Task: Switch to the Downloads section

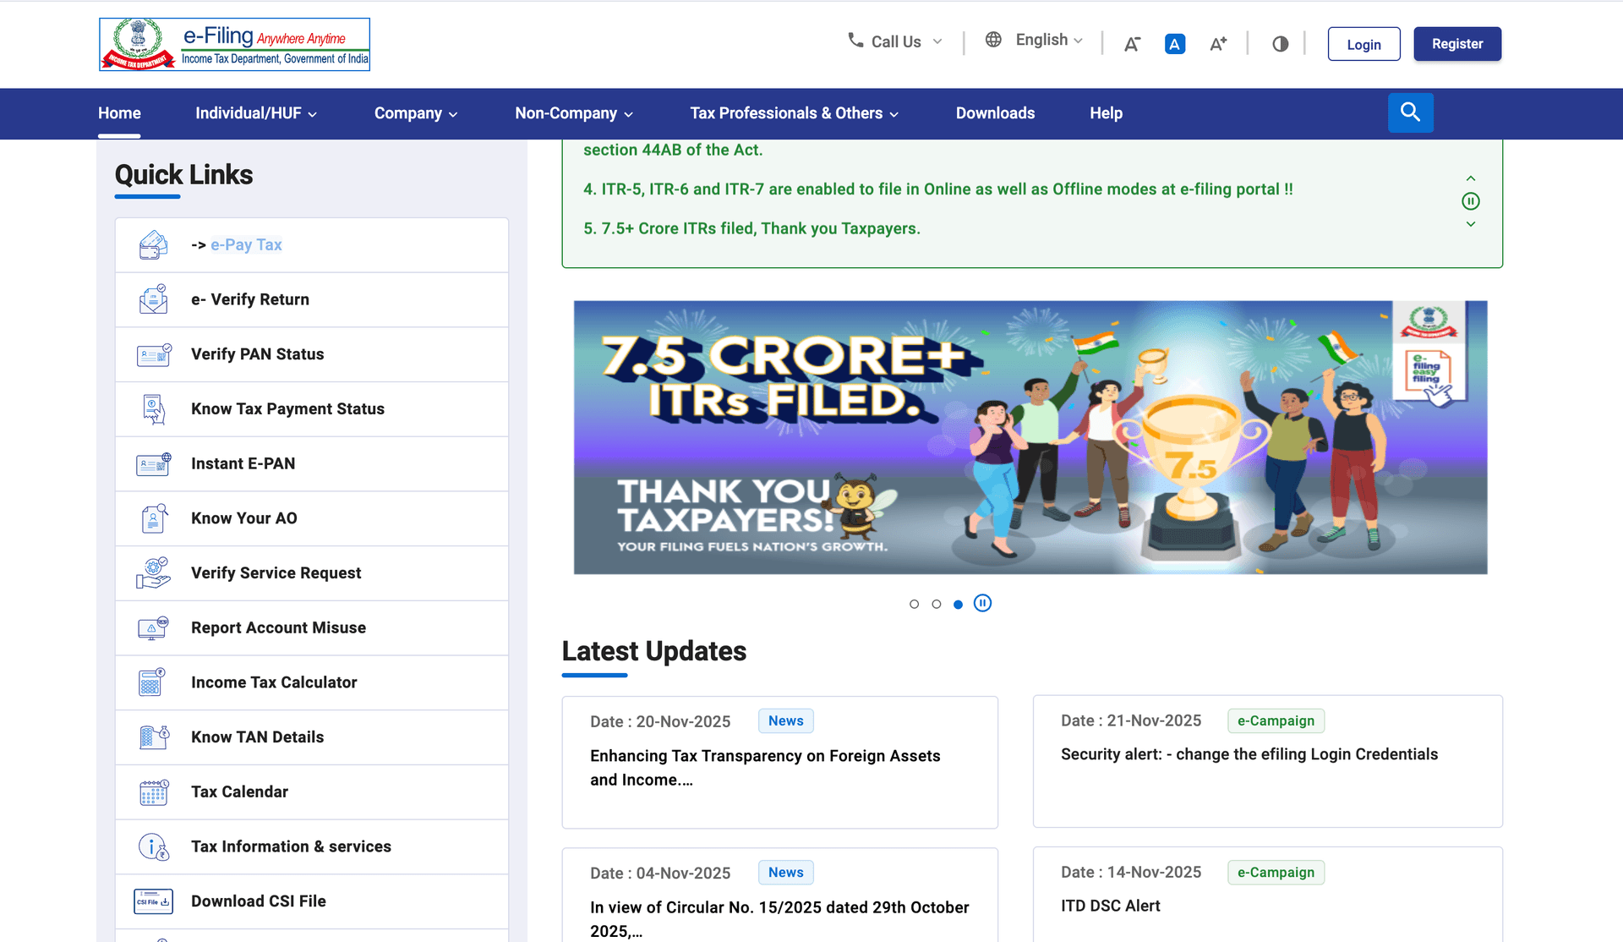Action: (995, 112)
